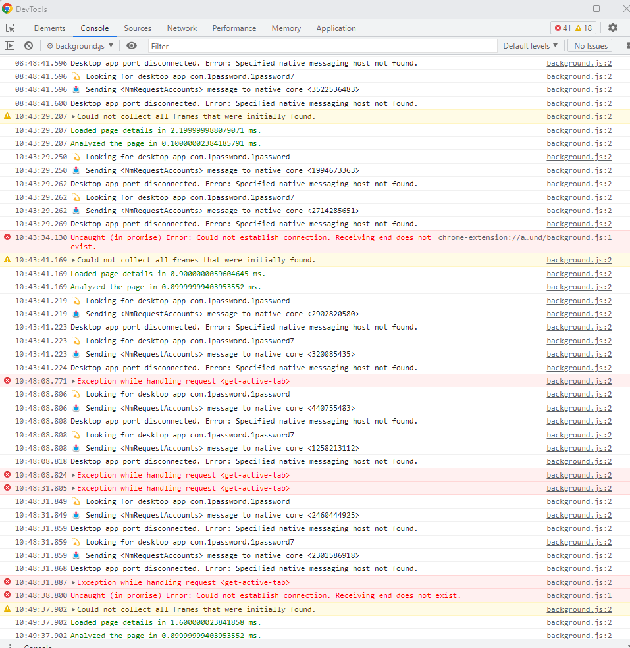This screenshot has width=630, height=648.
Task: Click sending icon at 08:48:41.596 row
Action: (x=76, y=89)
